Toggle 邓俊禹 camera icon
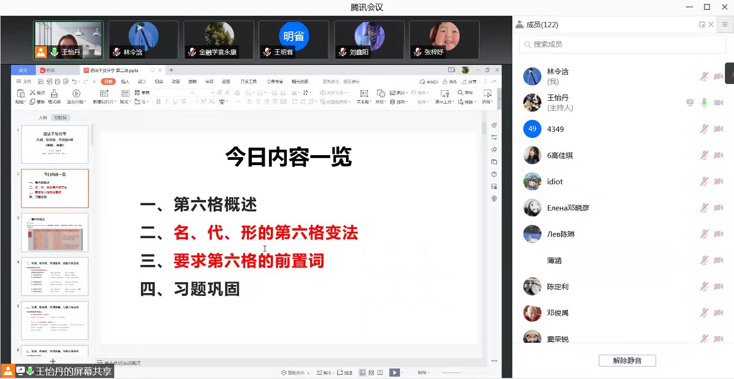The image size is (734, 379). coord(718,313)
